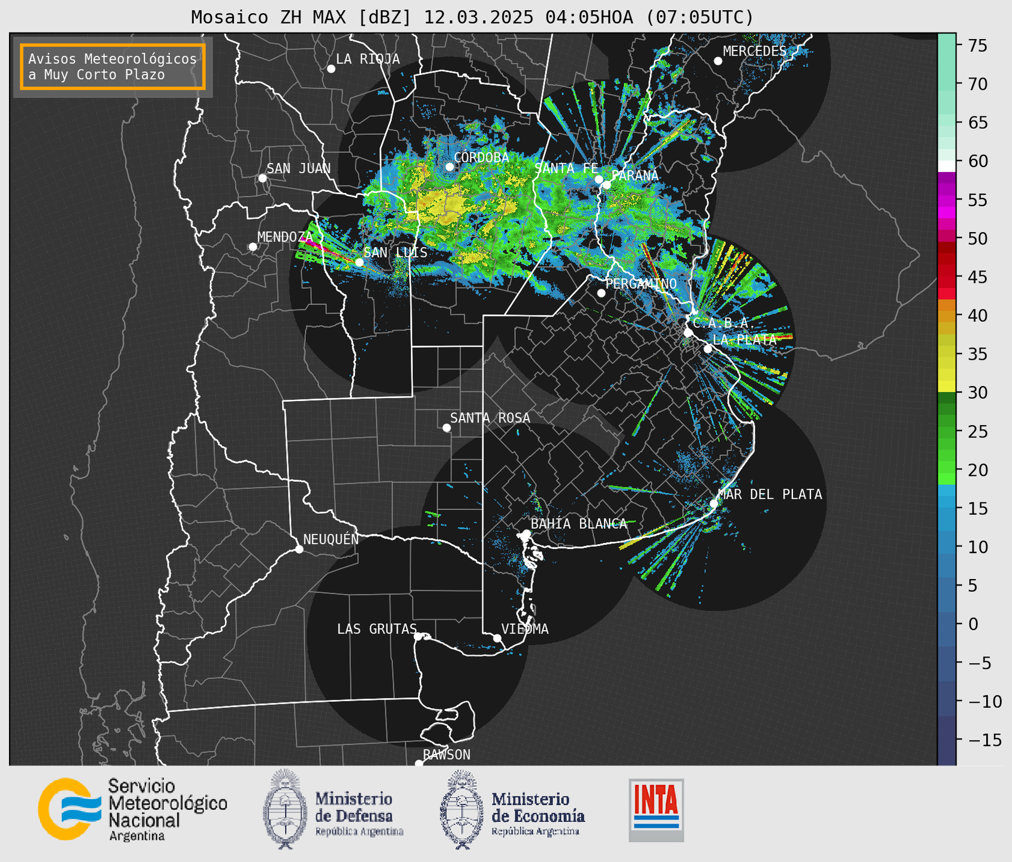The image size is (1012, 862).
Task: Select the SANTA ROSA city marker
Action: click(x=446, y=428)
